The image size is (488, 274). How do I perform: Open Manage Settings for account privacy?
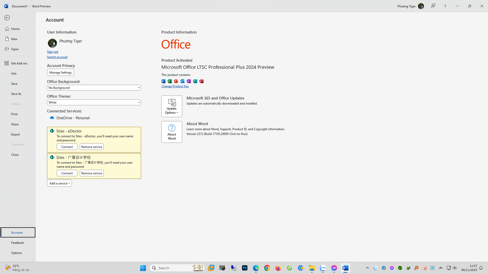pyautogui.click(x=60, y=72)
